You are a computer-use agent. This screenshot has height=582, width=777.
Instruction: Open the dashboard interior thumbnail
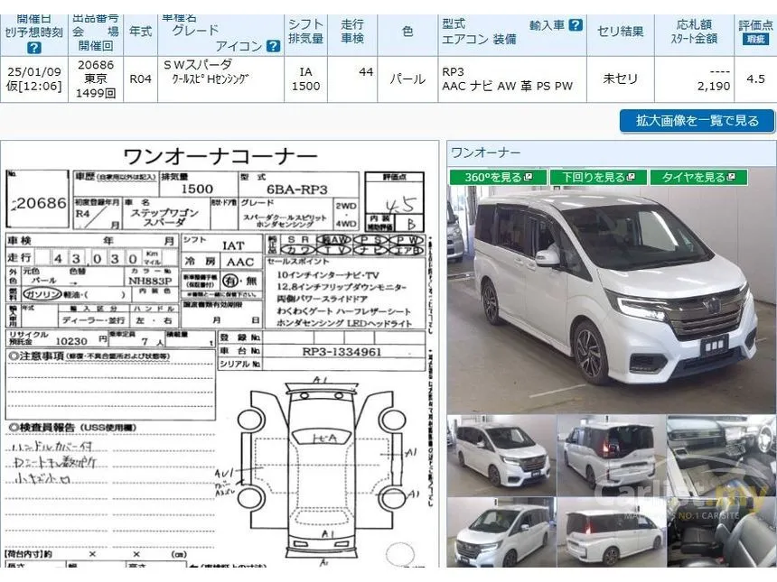[x=722, y=456]
